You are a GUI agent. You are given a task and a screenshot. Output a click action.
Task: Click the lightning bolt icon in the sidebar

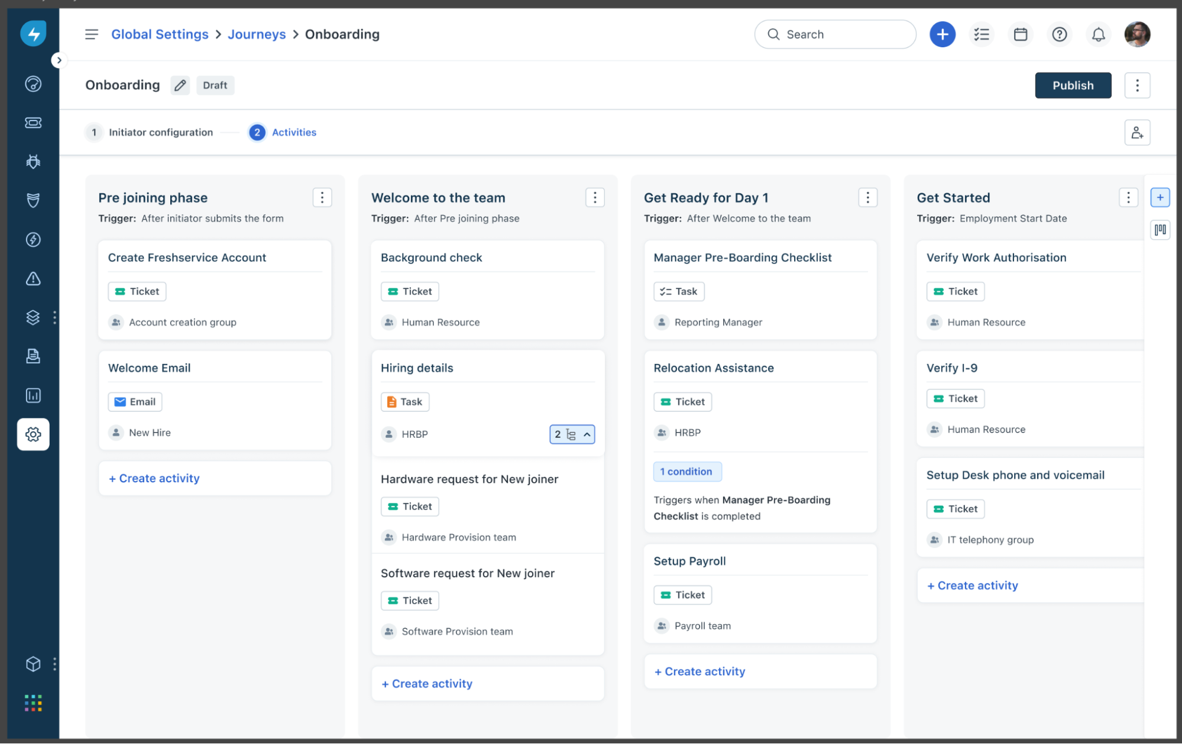pyautogui.click(x=33, y=240)
